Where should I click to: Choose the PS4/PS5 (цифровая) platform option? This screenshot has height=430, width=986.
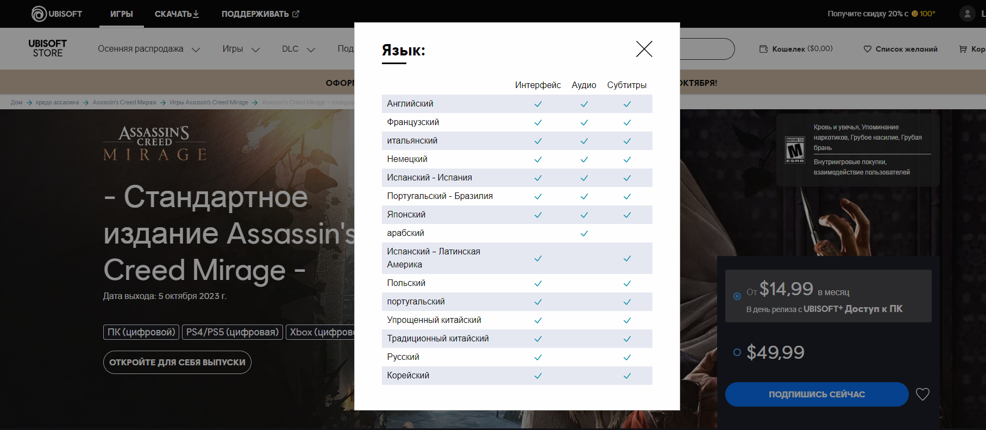click(x=232, y=332)
